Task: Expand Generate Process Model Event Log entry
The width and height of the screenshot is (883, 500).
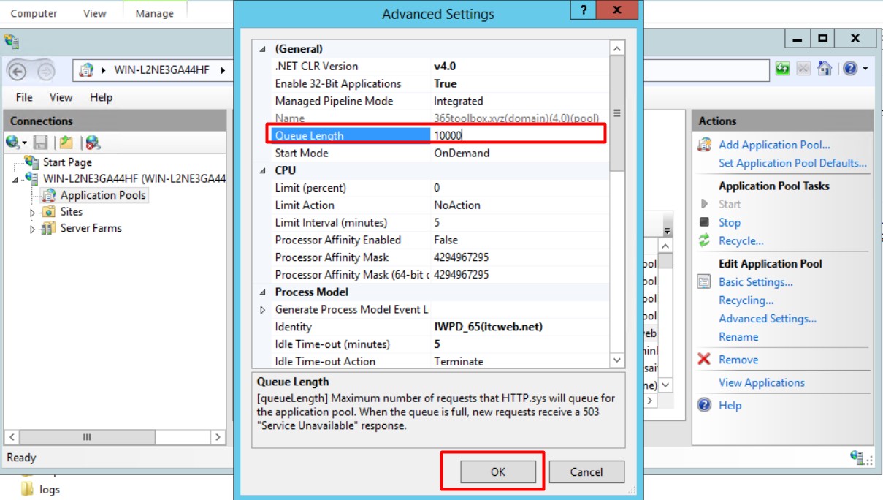Action: click(263, 310)
